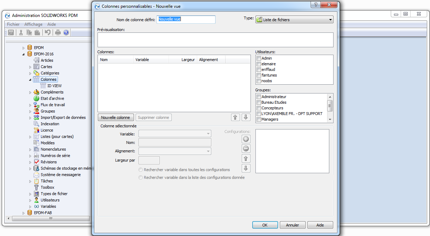Screen dimensions: 430x236
Task: Expand the Utilisateurs tree node
Action: click(30, 200)
